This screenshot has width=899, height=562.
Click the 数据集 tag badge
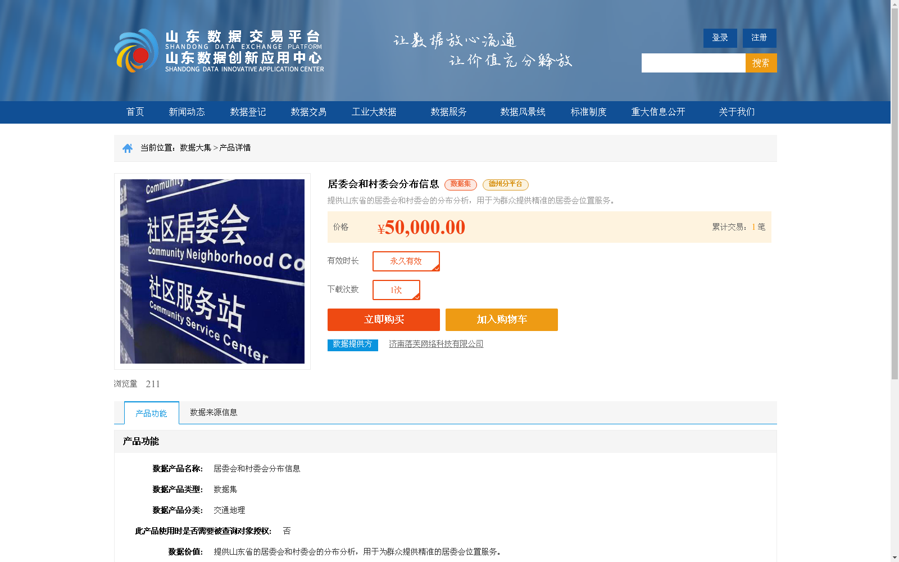pos(461,184)
